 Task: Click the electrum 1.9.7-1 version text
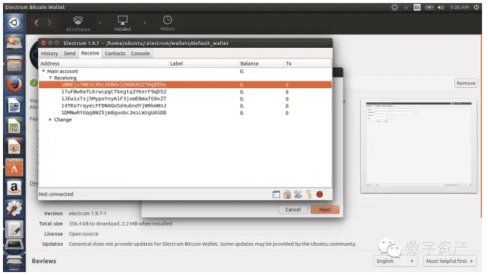(88, 214)
